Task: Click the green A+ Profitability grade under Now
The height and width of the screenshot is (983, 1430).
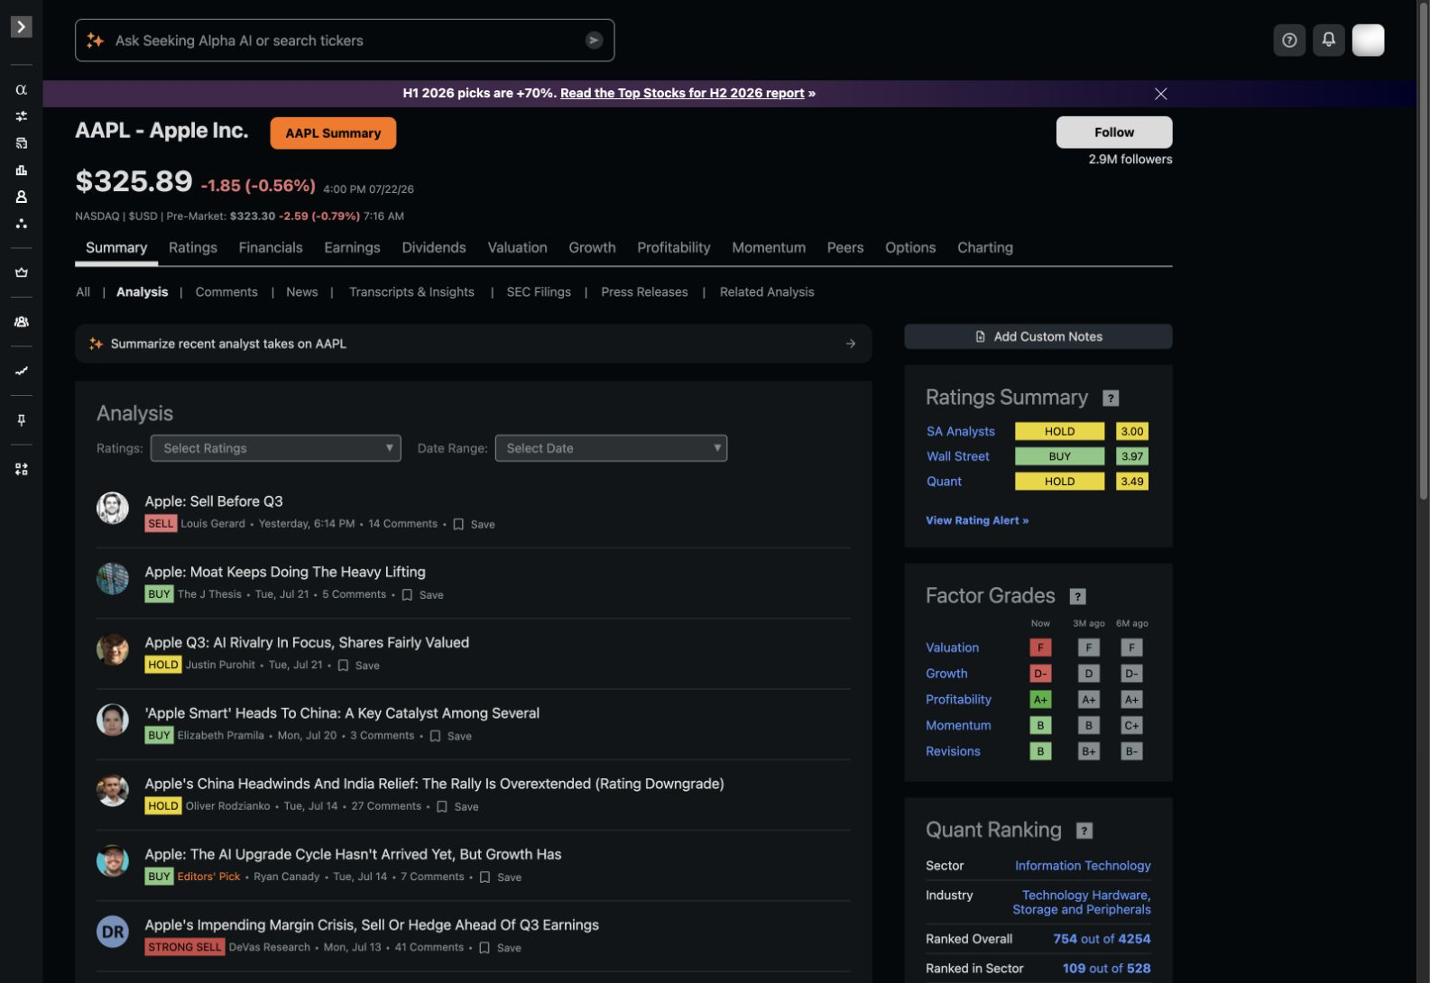Action: tap(1040, 700)
